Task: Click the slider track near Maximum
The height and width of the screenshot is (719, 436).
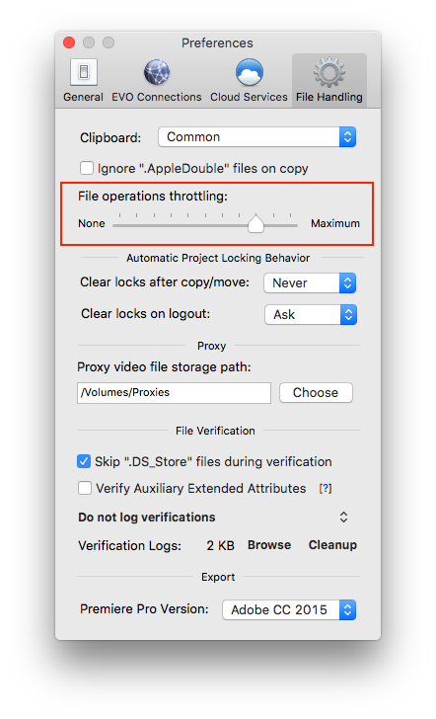Action: (288, 225)
